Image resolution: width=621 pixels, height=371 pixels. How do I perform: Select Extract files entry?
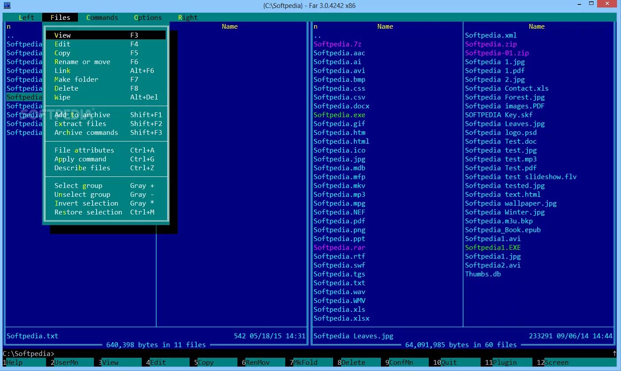coord(106,124)
